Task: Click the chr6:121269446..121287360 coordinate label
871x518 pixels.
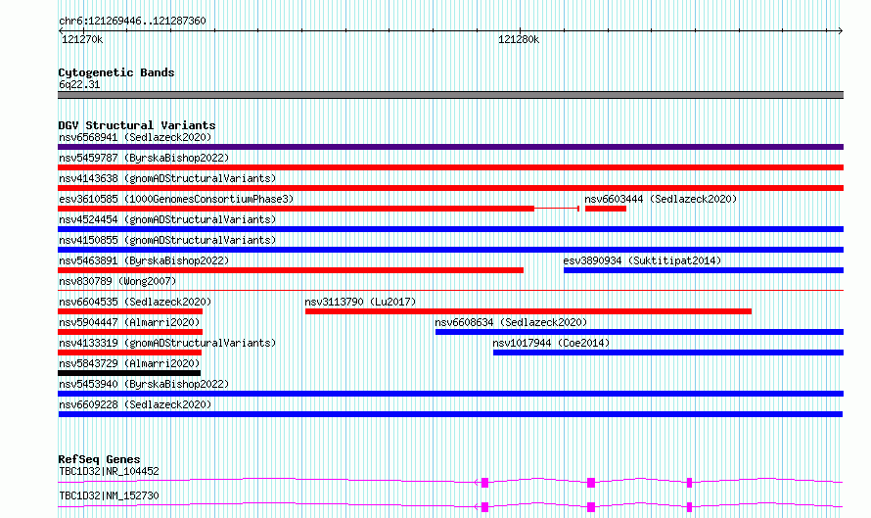Action: 132,21
